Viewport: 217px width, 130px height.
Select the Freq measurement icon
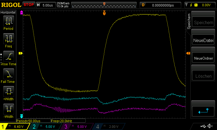click(9, 39)
